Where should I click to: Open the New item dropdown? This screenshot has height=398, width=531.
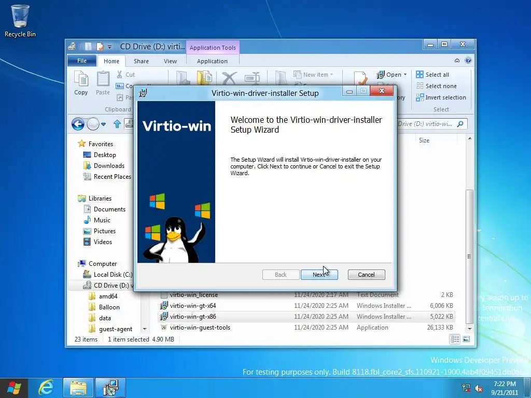click(x=313, y=75)
